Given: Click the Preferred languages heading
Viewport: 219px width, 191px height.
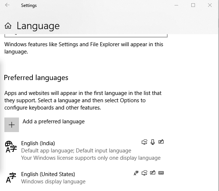Looking at the screenshot, I should tap(36, 77).
